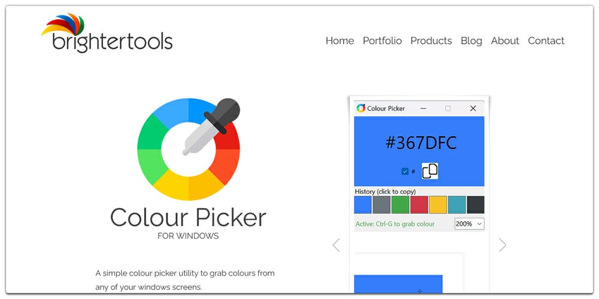The height and width of the screenshot is (299, 599).
Task: Copy the yellow history swatch
Action: coord(438,205)
